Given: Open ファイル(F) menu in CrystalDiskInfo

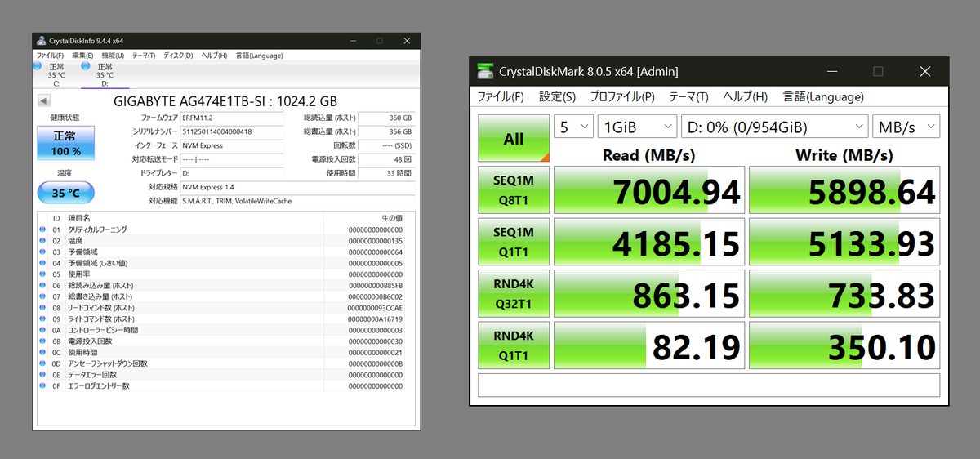Looking at the screenshot, I should pyautogui.click(x=50, y=56).
